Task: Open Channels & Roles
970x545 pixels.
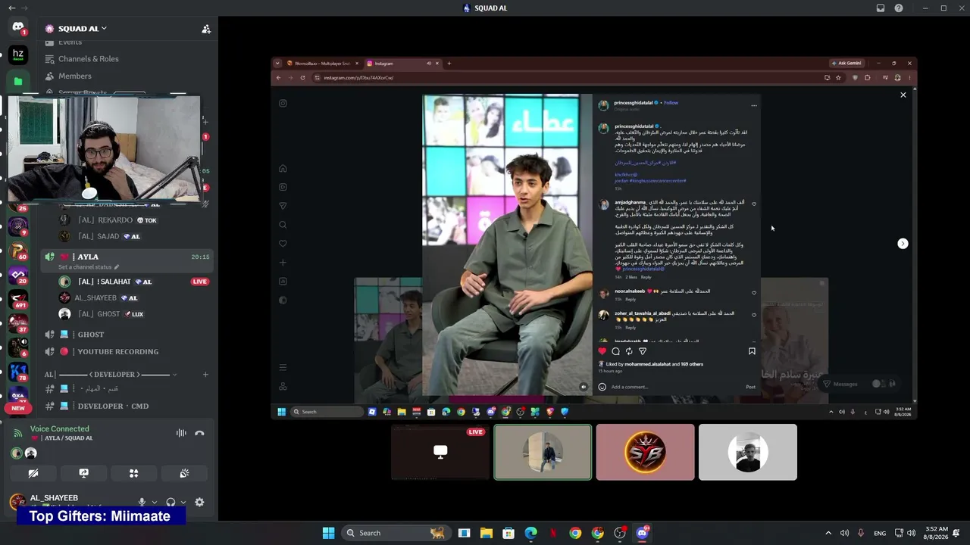Action: [89, 59]
